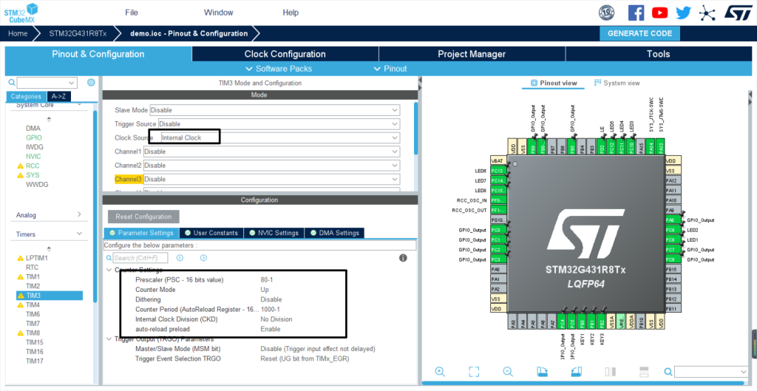This screenshot has width=757, height=391.
Task: Switch peripheral list to A->Z sorting
Action: pyautogui.click(x=58, y=97)
